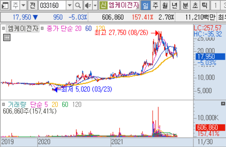Image resolution: width=226 pixels, height=147 pixels.
Task: Click the blue 17,950 price axis tag
Action: coord(210,56)
